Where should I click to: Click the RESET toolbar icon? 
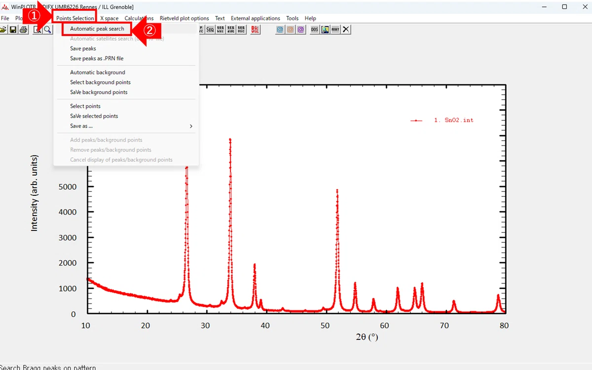pyautogui.click(x=335, y=30)
